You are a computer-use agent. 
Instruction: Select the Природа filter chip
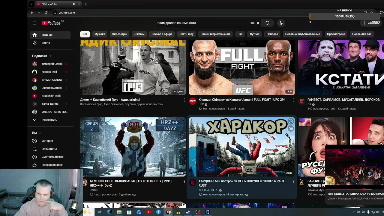[x=272, y=34]
